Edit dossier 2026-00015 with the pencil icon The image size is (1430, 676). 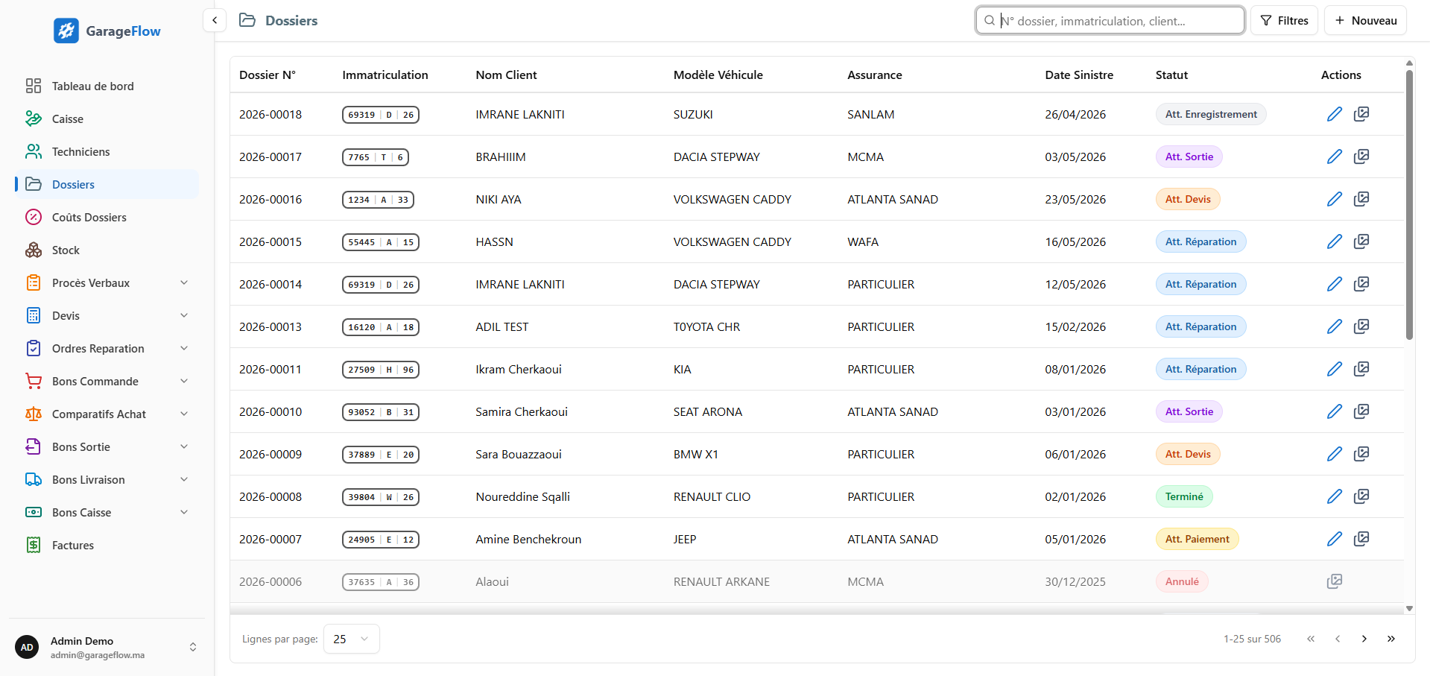click(1335, 241)
